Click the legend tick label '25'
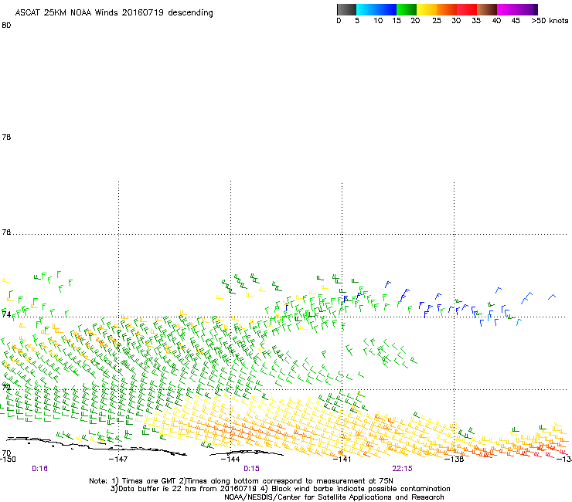 (437, 21)
